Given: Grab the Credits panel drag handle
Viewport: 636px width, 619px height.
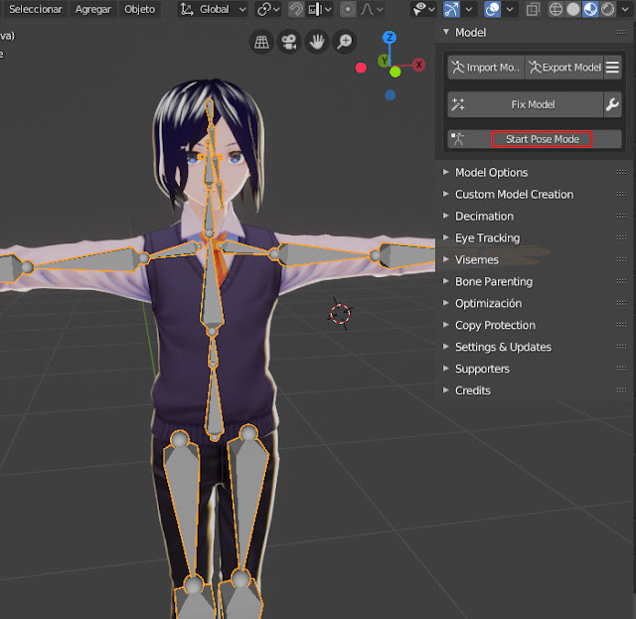Looking at the screenshot, I should pyautogui.click(x=621, y=389).
